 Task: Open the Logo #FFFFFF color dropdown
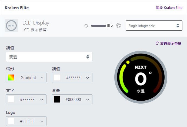point(26,121)
